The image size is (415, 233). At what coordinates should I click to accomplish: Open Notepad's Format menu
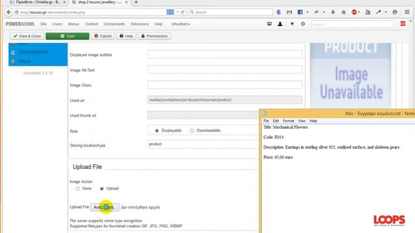point(289,121)
